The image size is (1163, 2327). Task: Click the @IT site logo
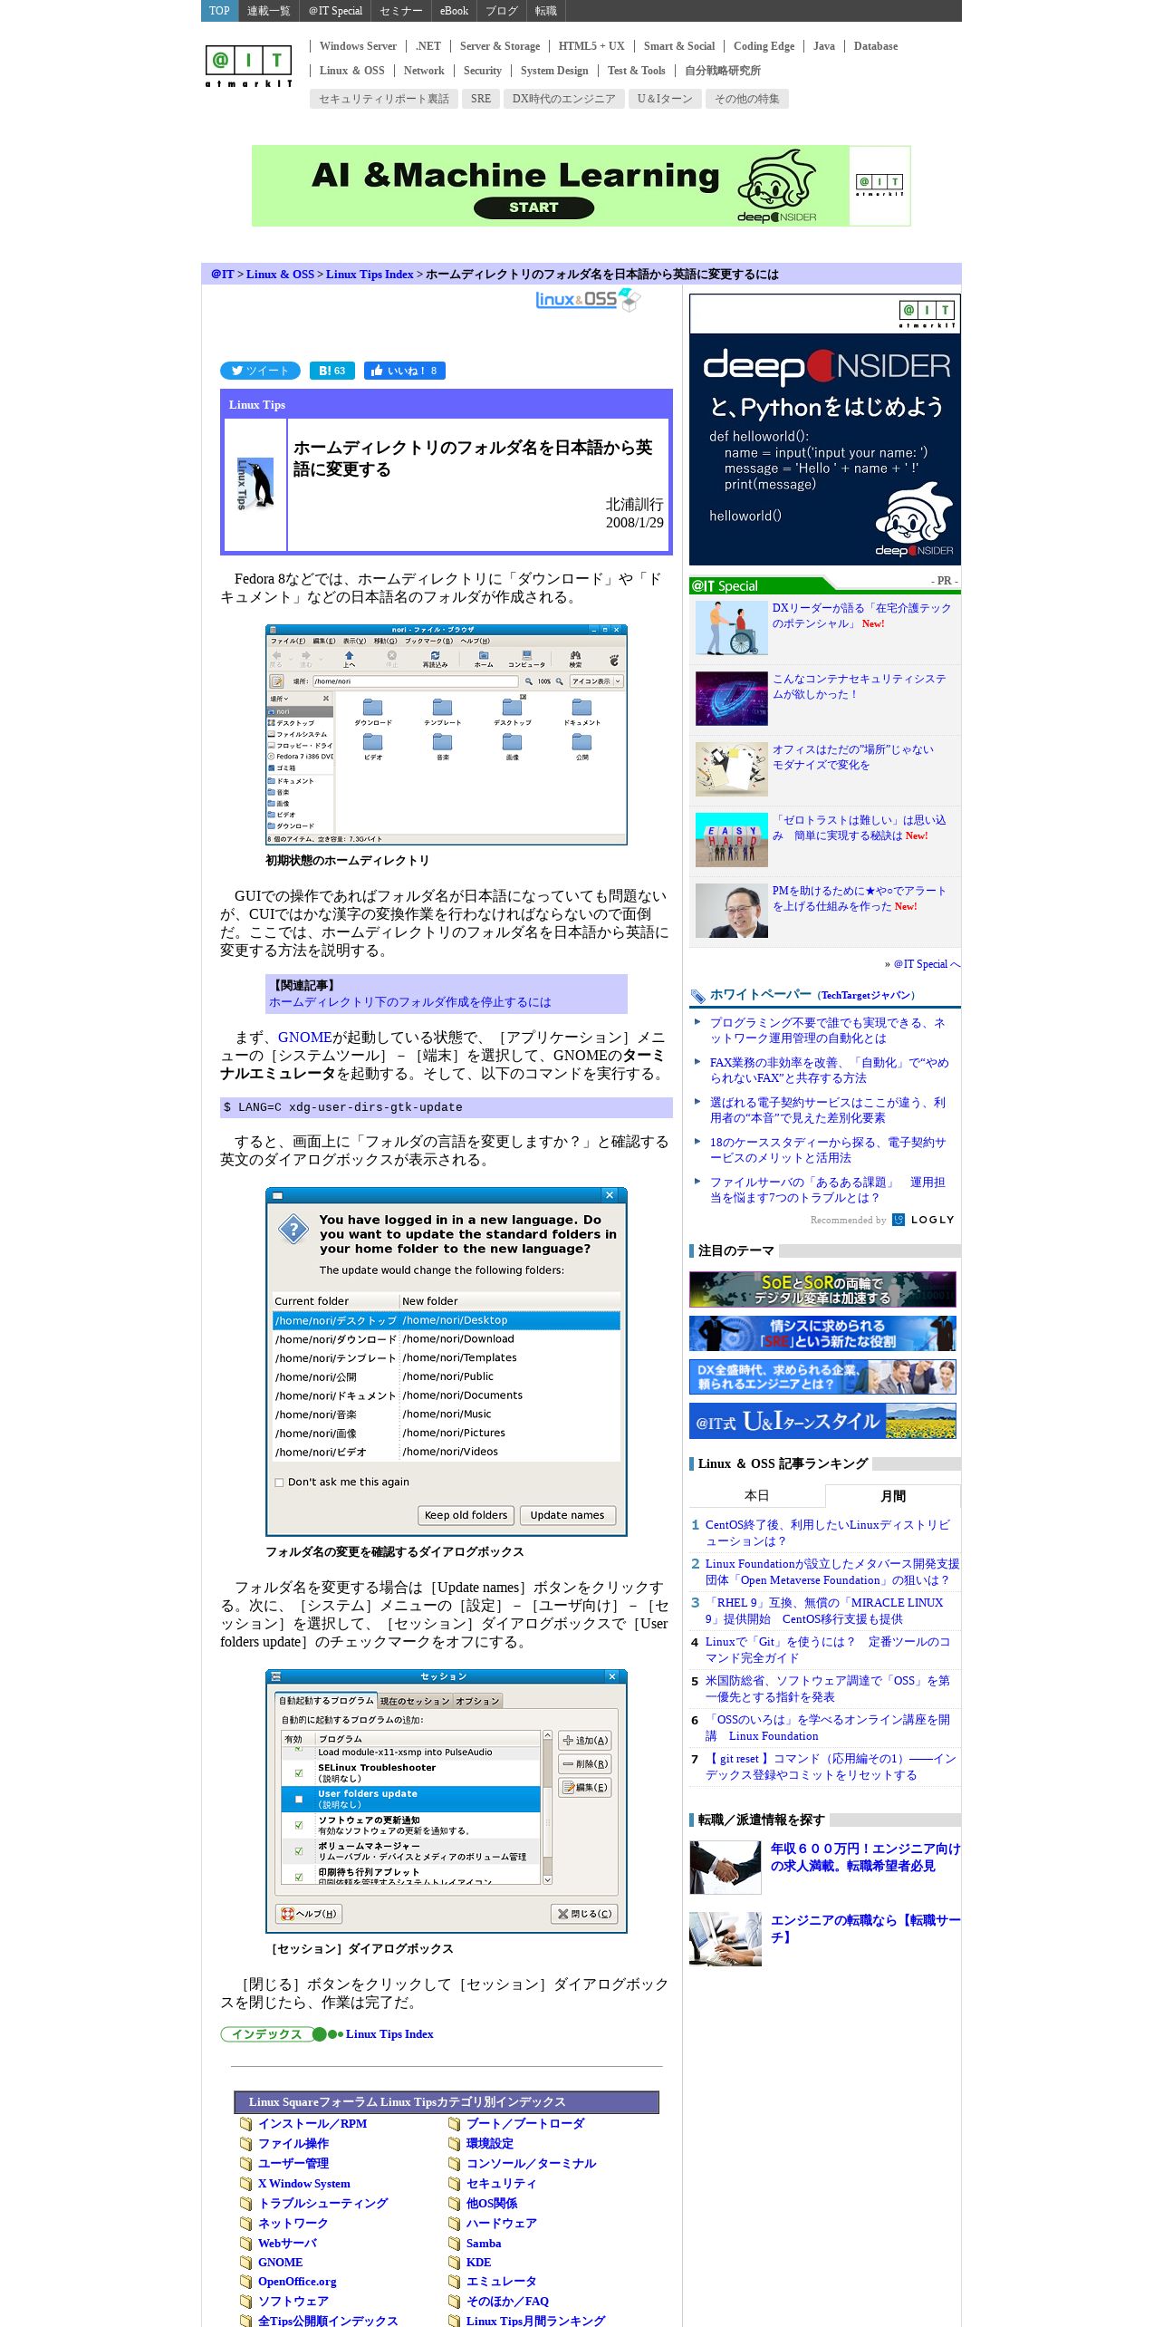pos(248,65)
